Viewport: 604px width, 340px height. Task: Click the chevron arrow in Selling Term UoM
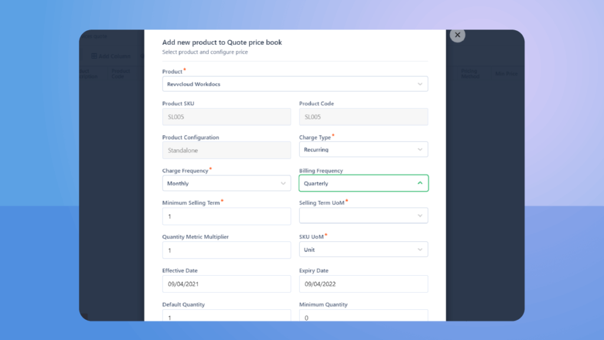(420, 216)
